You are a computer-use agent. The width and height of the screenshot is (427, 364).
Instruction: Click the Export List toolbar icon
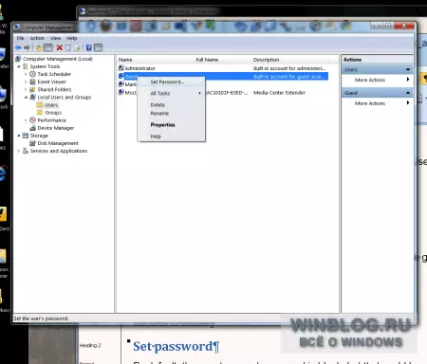tap(77, 47)
